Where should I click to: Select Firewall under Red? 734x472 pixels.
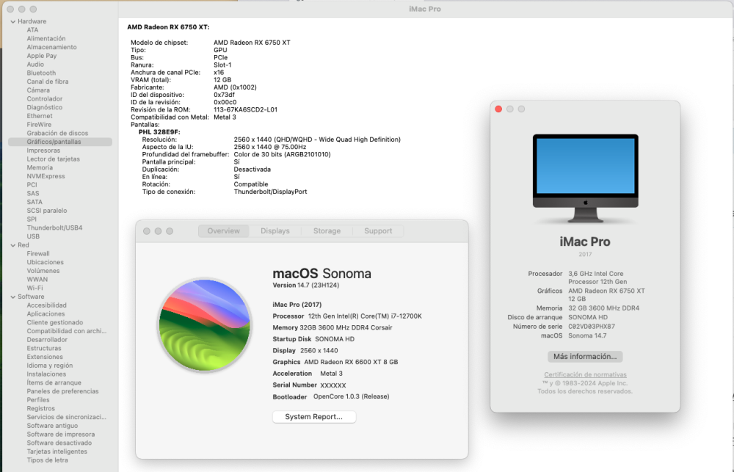(x=38, y=254)
